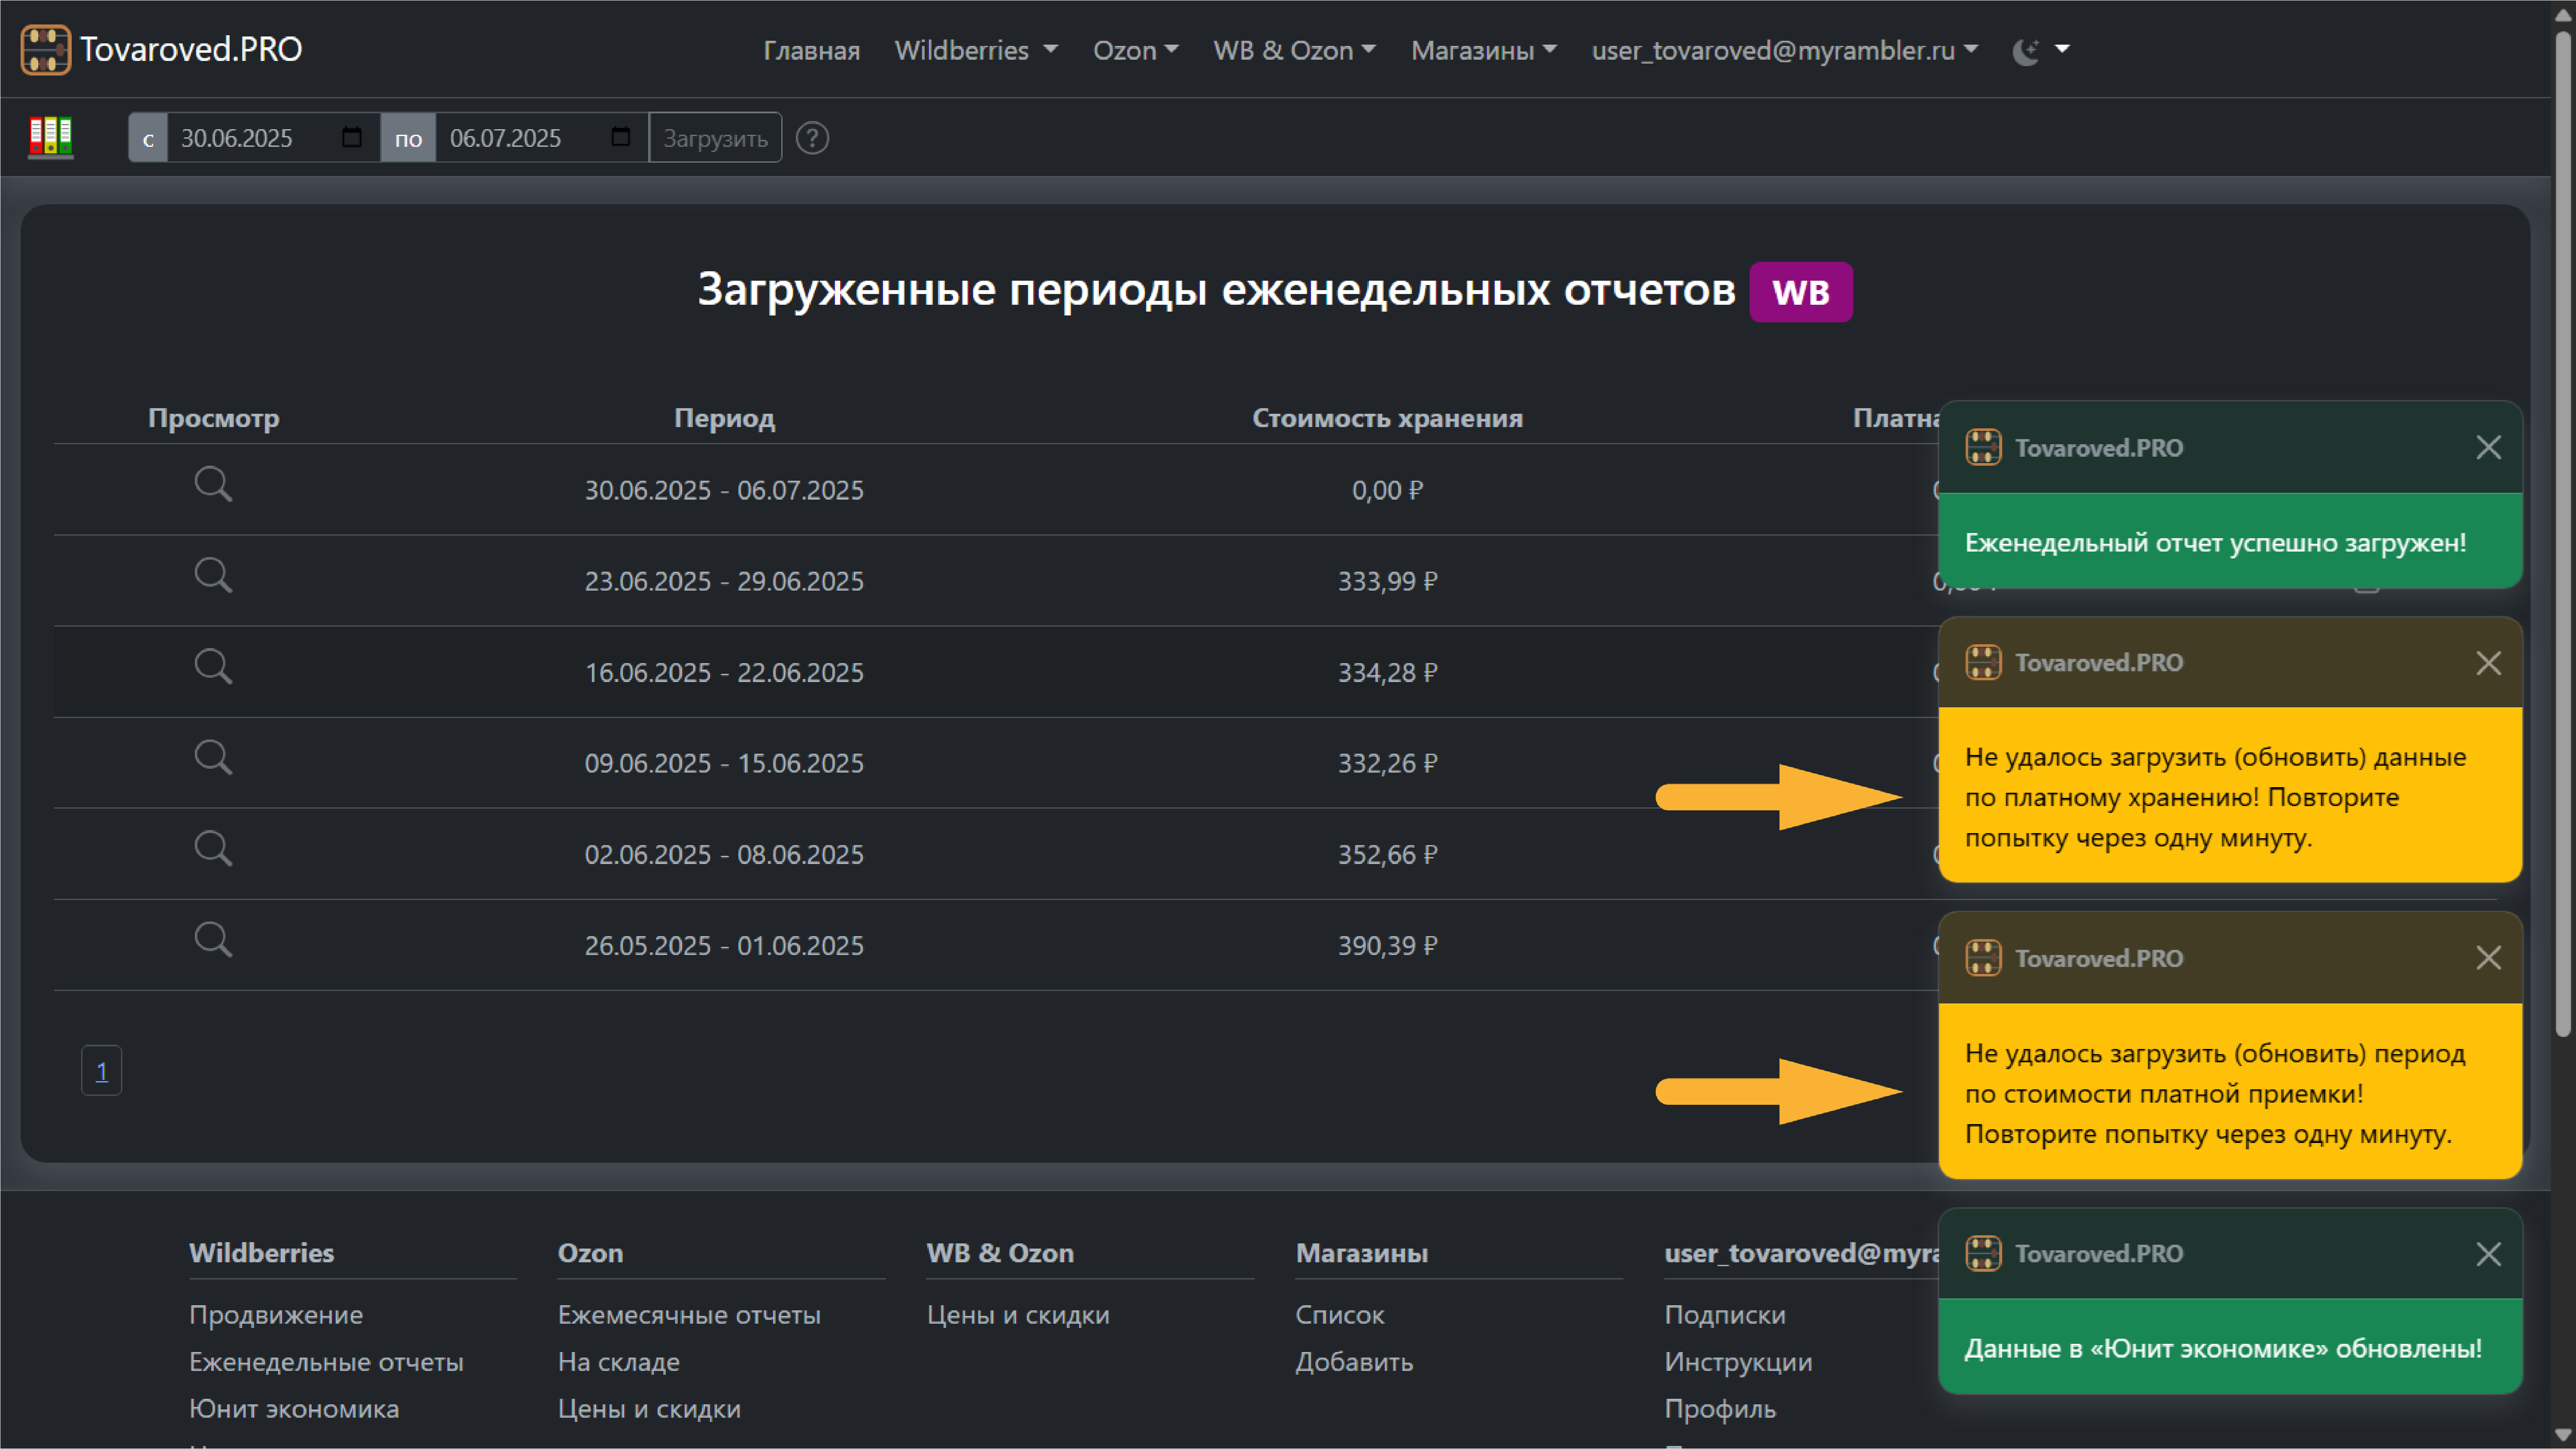The width and height of the screenshot is (2576, 1449).
Task: Close the yellow paid storage warning toast
Action: 2489,663
